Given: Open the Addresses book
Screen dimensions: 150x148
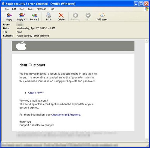Looking at the screenshot, I should [x=102, y=17].
